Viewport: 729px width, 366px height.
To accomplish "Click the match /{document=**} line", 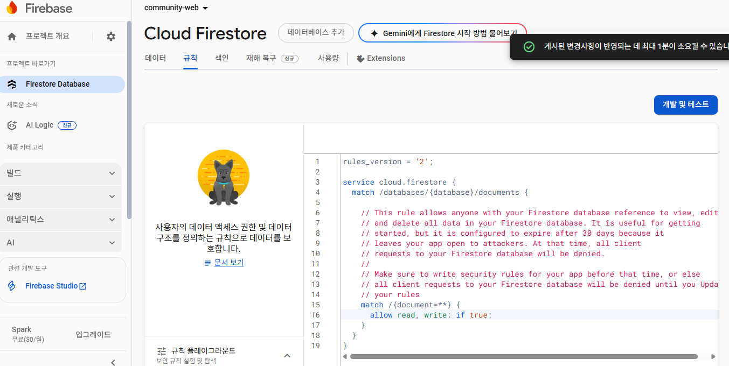I will coord(411,305).
